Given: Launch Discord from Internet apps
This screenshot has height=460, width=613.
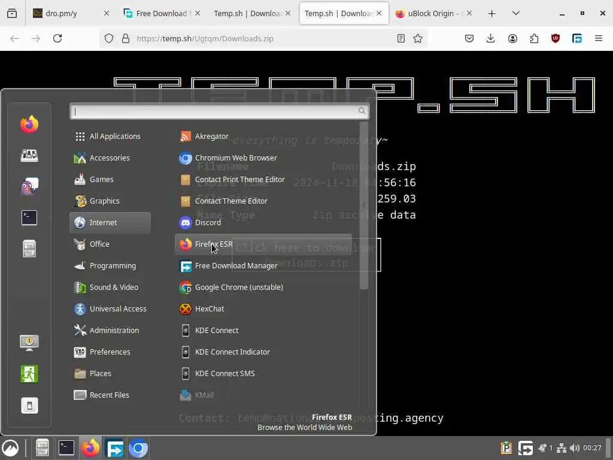Looking at the screenshot, I should pyautogui.click(x=263, y=223).
